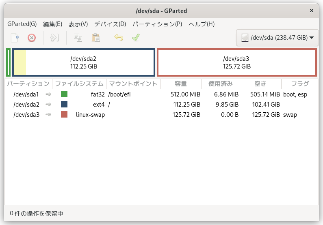Click the Undo last operation arrow
The width and height of the screenshot is (323, 225).
119,38
